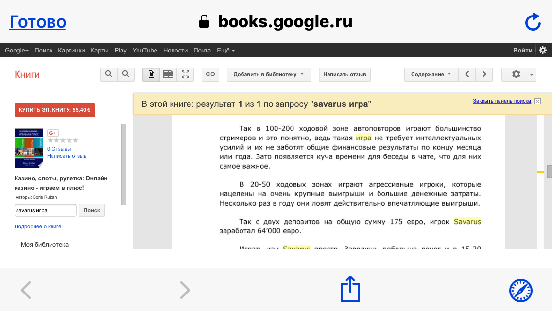The width and height of the screenshot is (552, 311).
Task: Focus the savarus игра search field
Action: (x=45, y=210)
